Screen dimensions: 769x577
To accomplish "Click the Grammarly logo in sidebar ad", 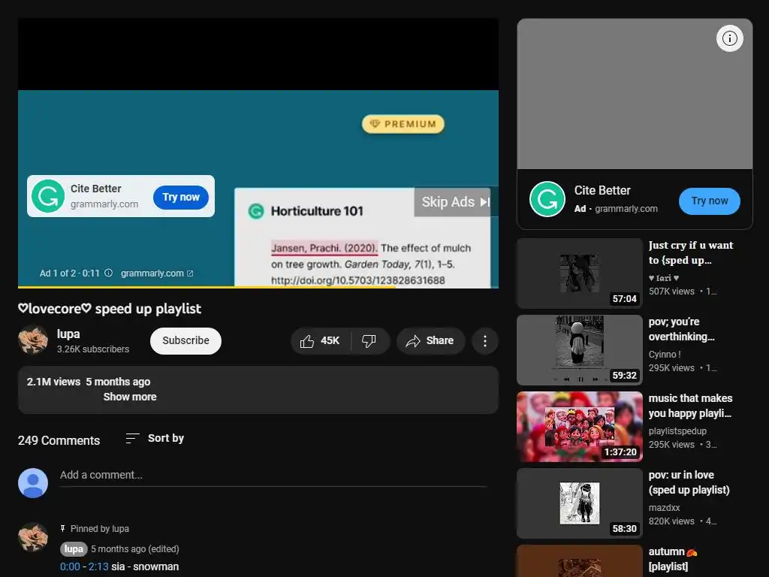I will click(547, 199).
